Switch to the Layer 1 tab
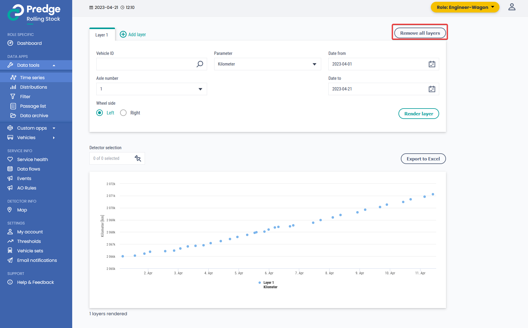This screenshot has width=528, height=328. (102, 35)
